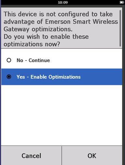
Task: Click highlighted blue row's empty right side
Action: coord(101,77)
